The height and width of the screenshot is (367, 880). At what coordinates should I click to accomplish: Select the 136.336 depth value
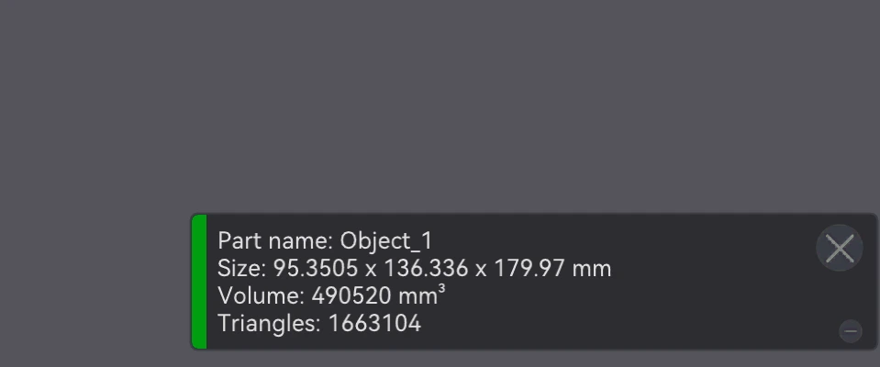coord(426,268)
